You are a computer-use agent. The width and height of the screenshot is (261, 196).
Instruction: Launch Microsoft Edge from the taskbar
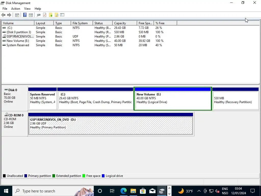pos(124,191)
